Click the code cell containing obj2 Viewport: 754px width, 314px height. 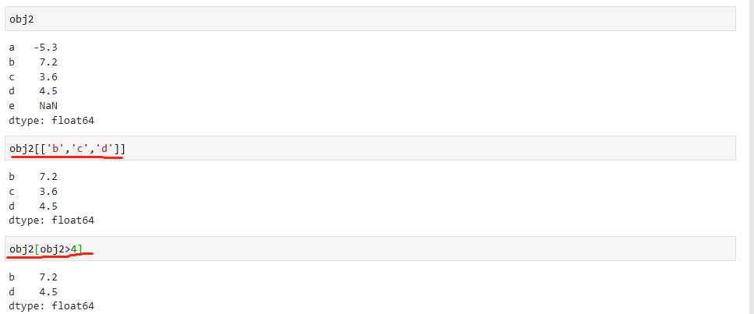click(x=370, y=19)
